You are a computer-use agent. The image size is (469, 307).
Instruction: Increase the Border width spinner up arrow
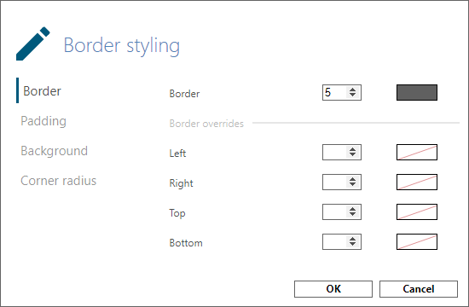click(x=353, y=90)
